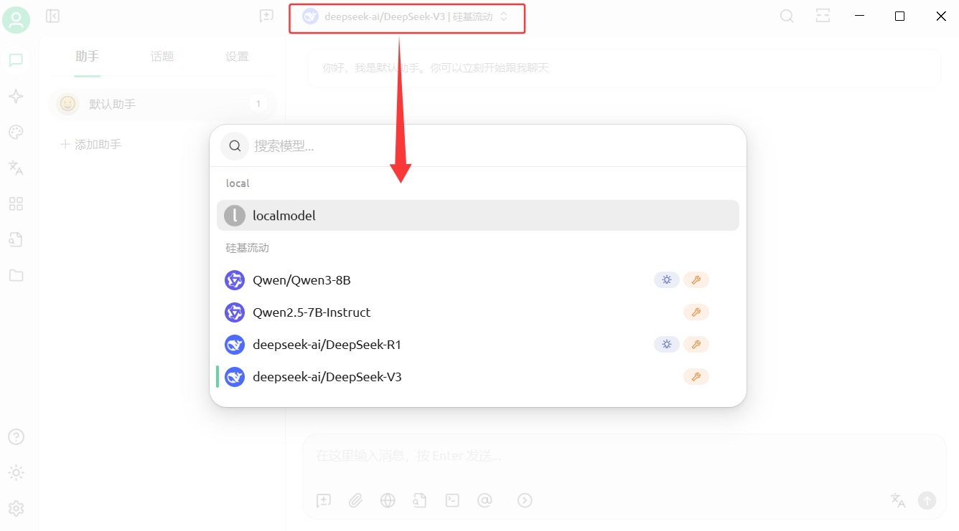Viewport: 959px width, 531px height.
Task: Open the mini apps grid icon
Action: 16,204
